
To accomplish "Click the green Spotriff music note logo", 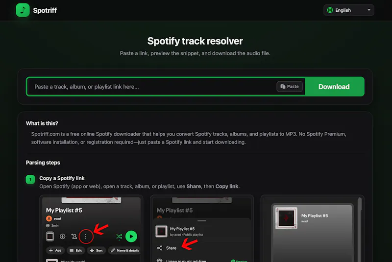I will coord(23,10).
